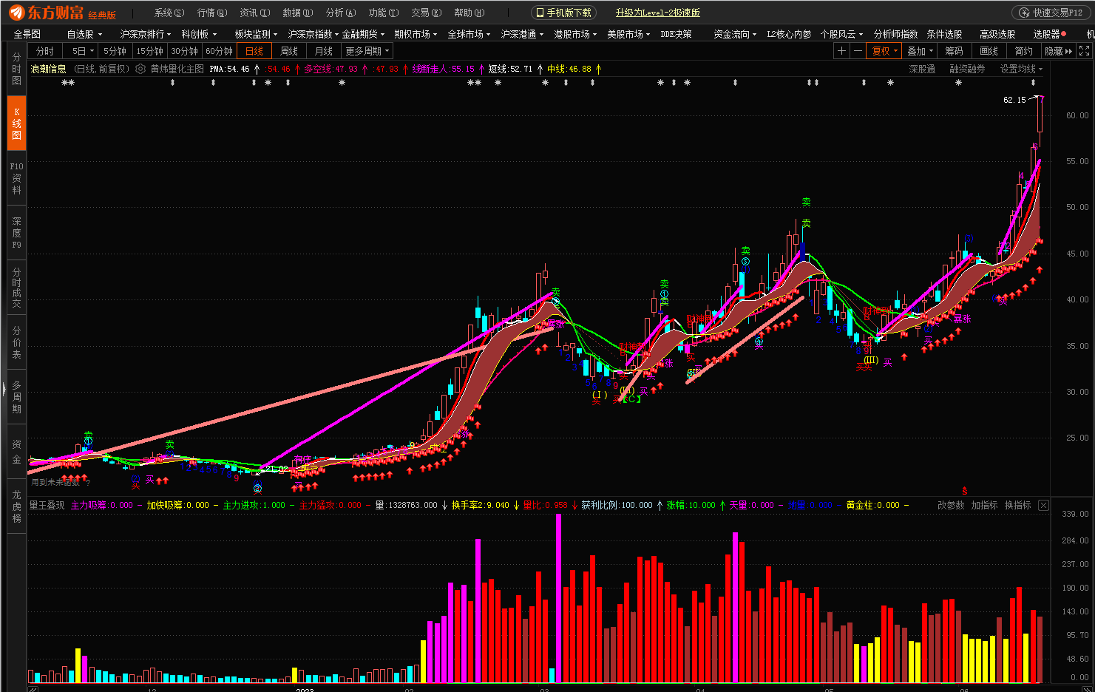Click the fullscreen expand icon
The image size is (1095, 692).
(1084, 51)
